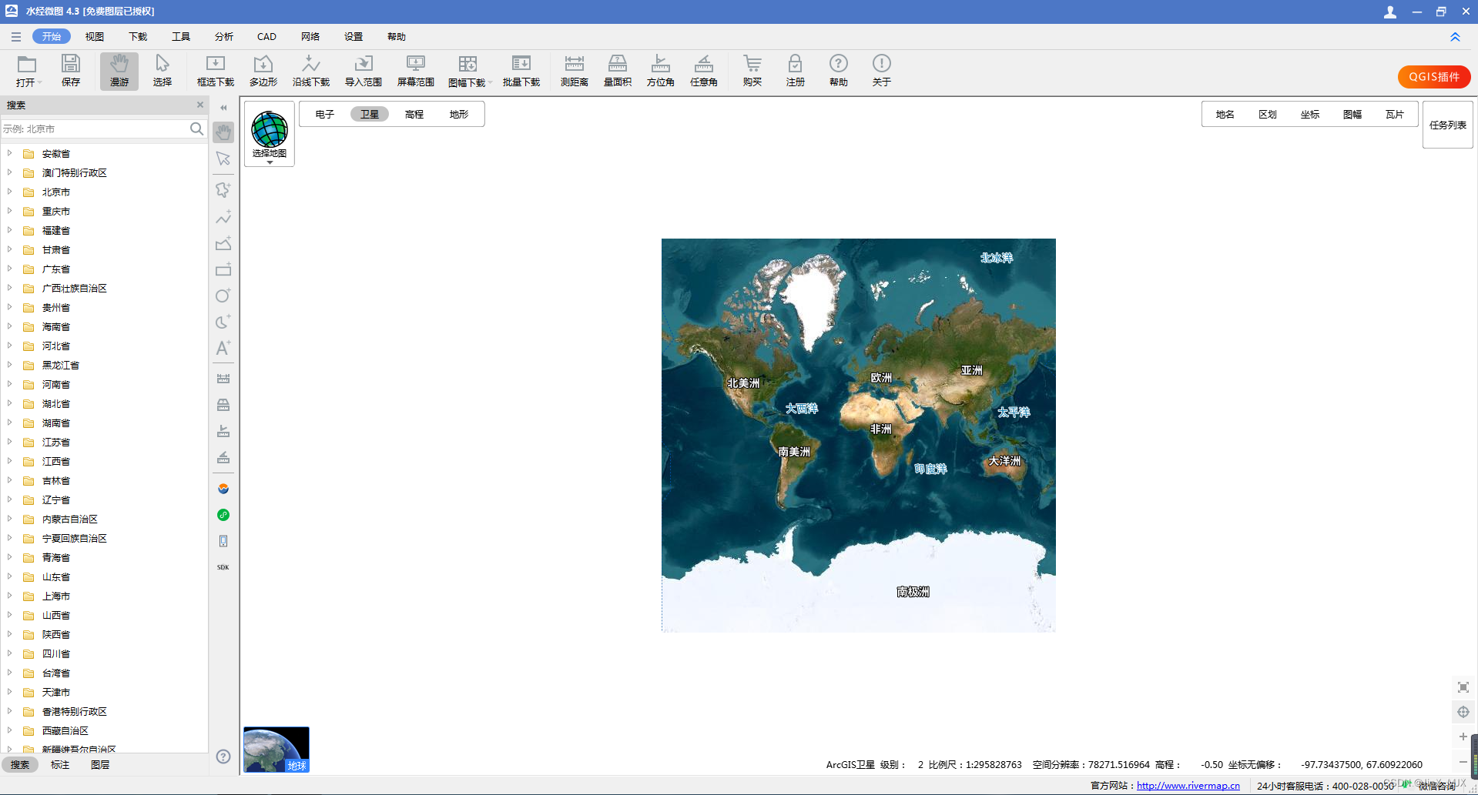Screen dimensions: 1478x795
Task: Choose the 沿线下载 along-line download tool
Action: [x=311, y=71]
